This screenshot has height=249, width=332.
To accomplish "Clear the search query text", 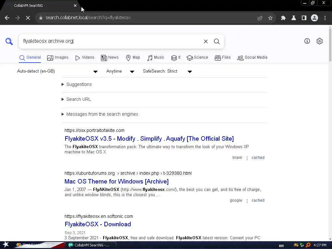I will [x=206, y=41].
